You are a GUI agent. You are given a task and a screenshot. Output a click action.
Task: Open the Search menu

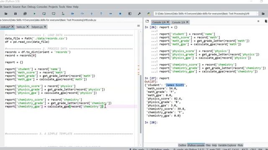coord(7,7)
